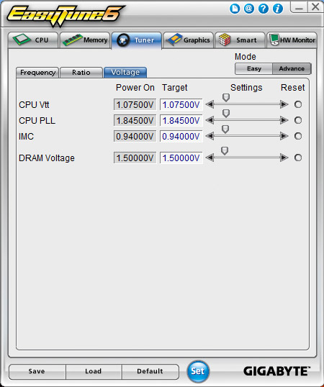Viewport: 324px width, 387px height.
Task: Decrease IMC voltage with left arrow
Action: point(210,136)
